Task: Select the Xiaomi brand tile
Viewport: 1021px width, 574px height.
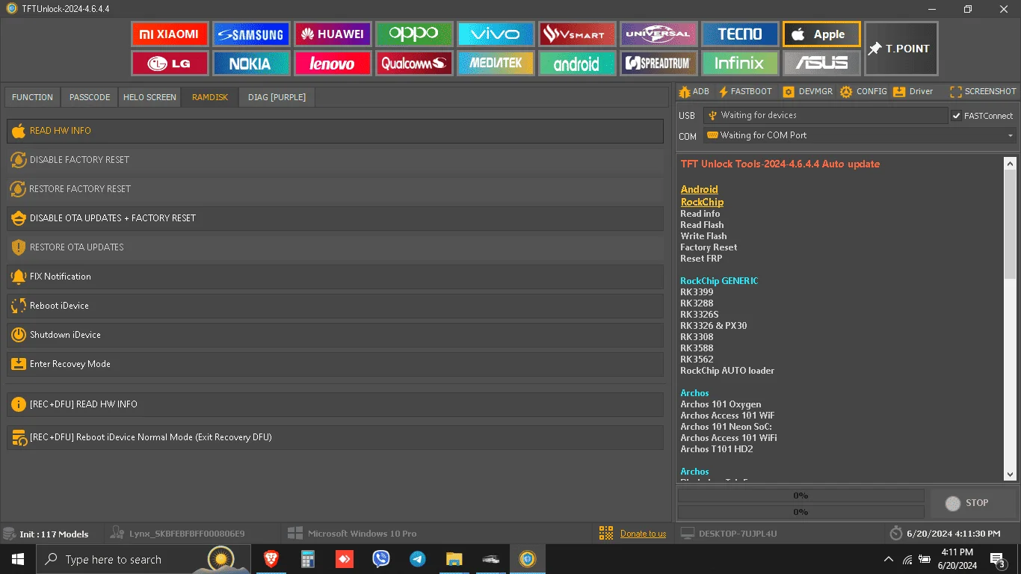Action: tap(170, 34)
